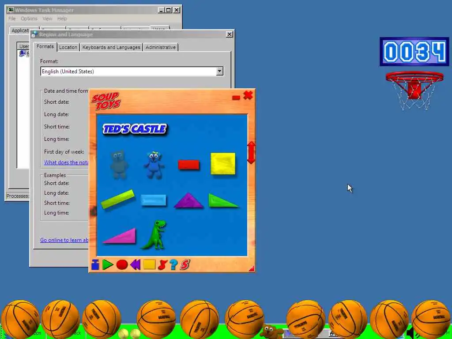452x339 pixels.
Task: Click the red resize corner of toy box
Action: coord(251,268)
